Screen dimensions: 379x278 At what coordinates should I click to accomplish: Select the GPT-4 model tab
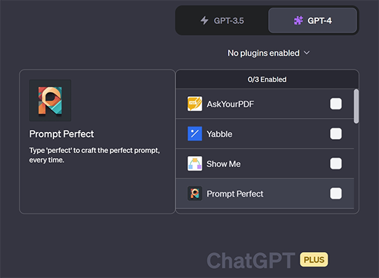(312, 20)
